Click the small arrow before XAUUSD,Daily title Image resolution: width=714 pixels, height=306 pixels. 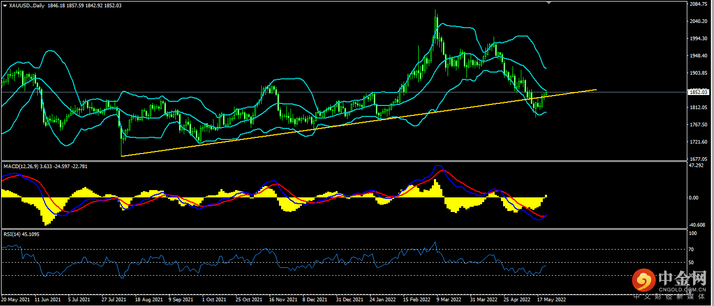pyautogui.click(x=5, y=5)
